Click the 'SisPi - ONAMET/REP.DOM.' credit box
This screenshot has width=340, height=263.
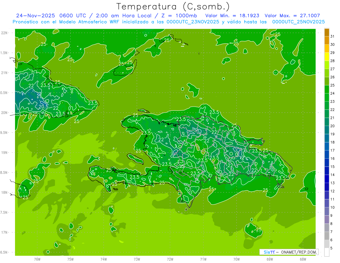(289, 252)
